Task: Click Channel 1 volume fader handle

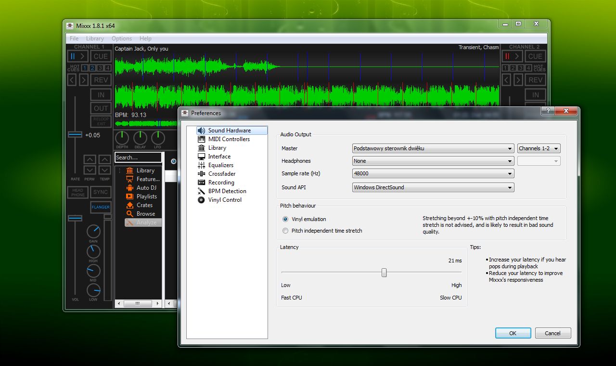Action: pos(75,218)
